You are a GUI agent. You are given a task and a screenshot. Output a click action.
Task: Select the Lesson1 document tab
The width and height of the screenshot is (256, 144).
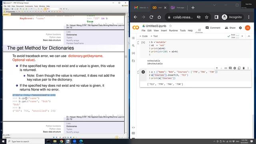[6, 14]
